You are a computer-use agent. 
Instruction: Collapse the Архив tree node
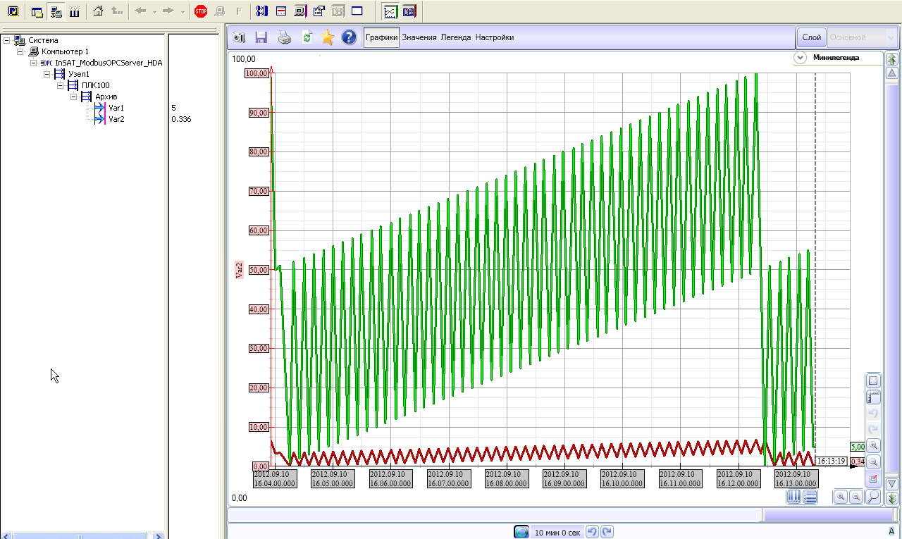point(73,97)
